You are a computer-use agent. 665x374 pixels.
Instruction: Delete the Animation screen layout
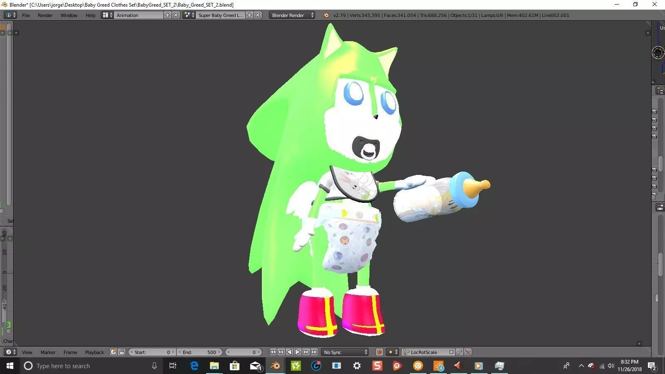coord(176,15)
